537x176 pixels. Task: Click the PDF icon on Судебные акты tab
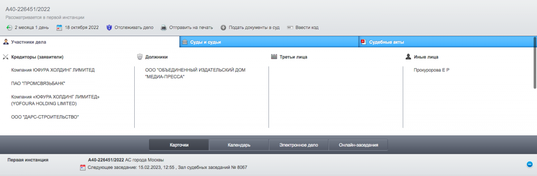tap(363, 42)
